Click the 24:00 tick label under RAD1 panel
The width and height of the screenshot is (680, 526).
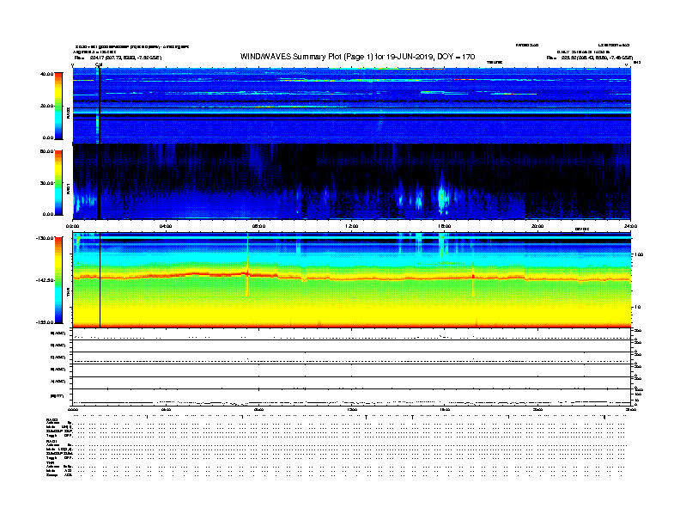coord(630,226)
